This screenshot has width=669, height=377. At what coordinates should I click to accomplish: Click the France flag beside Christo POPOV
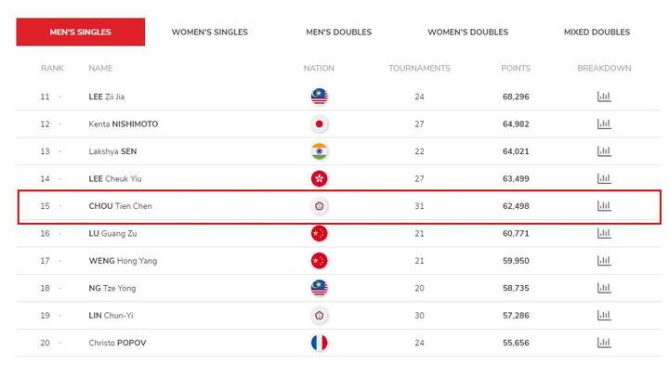(x=319, y=343)
